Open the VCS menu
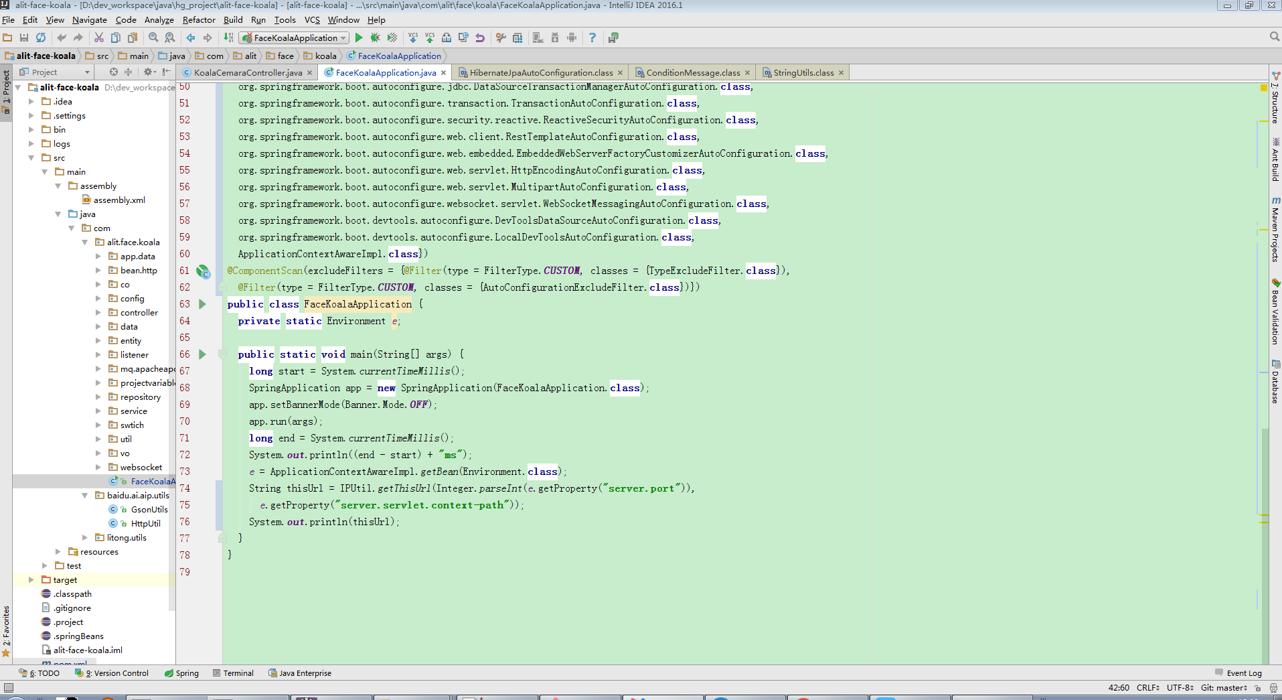Viewport: 1282px width, 700px height. pyautogui.click(x=312, y=20)
